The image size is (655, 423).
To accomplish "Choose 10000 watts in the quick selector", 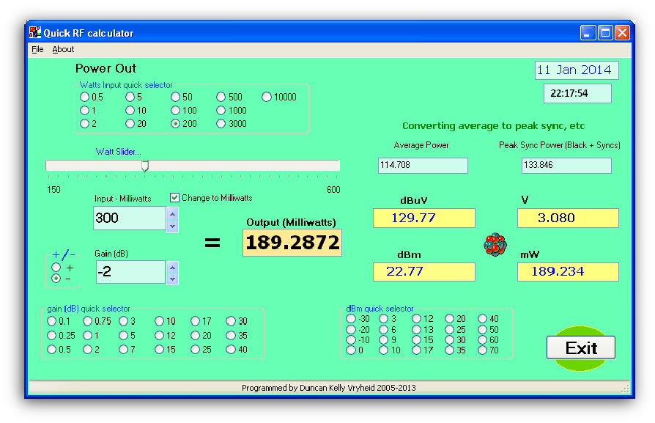I will (x=267, y=98).
